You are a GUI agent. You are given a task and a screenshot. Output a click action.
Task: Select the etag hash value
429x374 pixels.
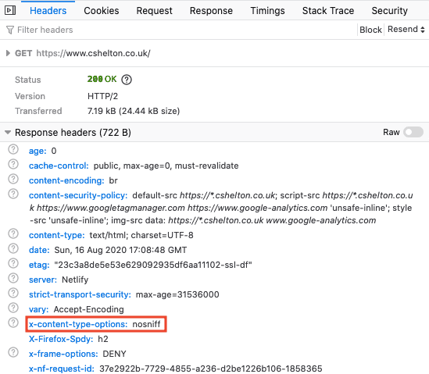tap(153, 265)
